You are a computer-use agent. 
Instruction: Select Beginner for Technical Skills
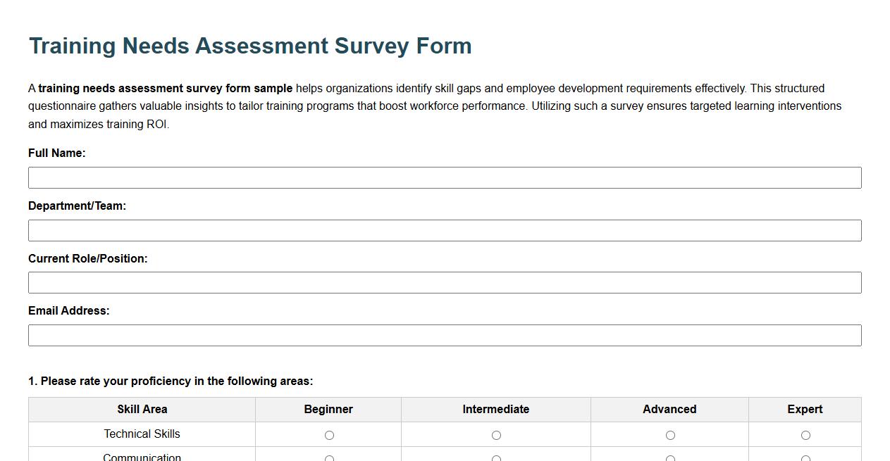point(329,434)
